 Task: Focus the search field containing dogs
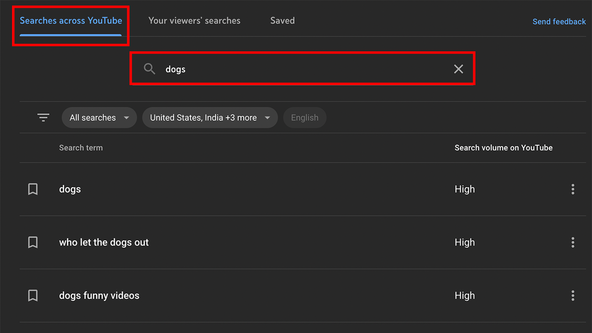pos(303,69)
